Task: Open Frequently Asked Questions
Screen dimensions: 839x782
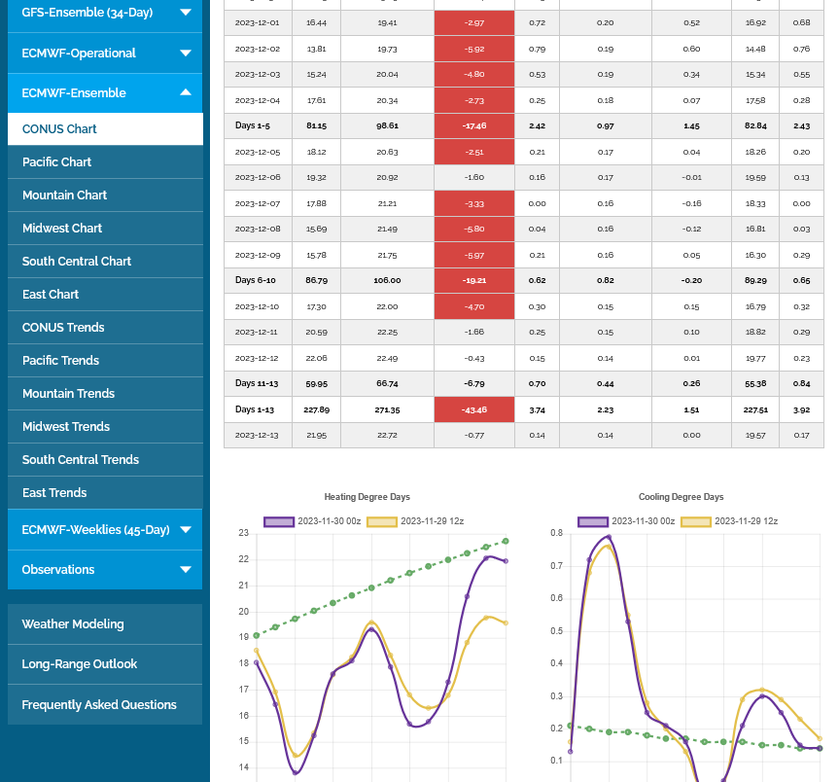Action: 105,705
